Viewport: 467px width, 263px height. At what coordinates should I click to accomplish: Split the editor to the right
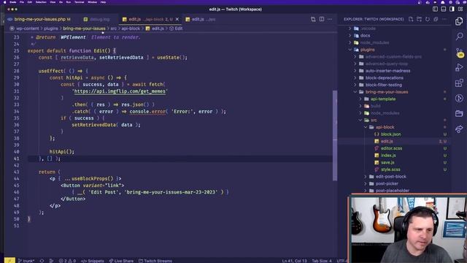pos(322,19)
